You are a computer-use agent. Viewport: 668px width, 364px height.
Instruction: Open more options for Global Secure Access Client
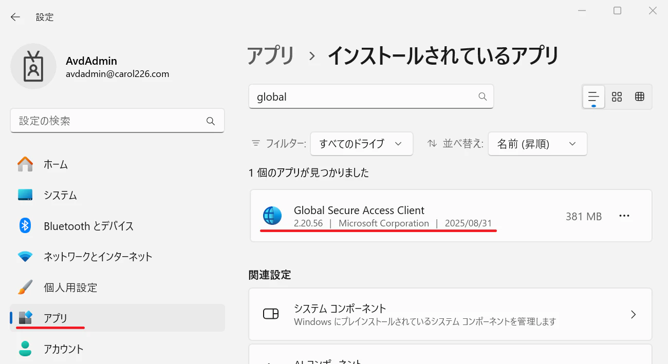click(x=624, y=216)
